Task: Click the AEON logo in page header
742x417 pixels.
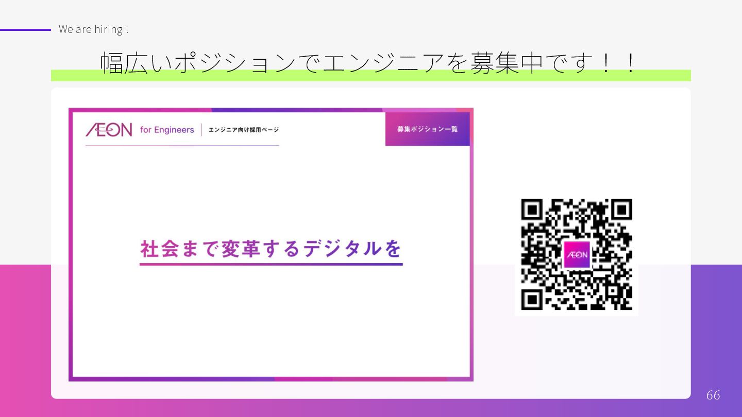Action: point(109,130)
